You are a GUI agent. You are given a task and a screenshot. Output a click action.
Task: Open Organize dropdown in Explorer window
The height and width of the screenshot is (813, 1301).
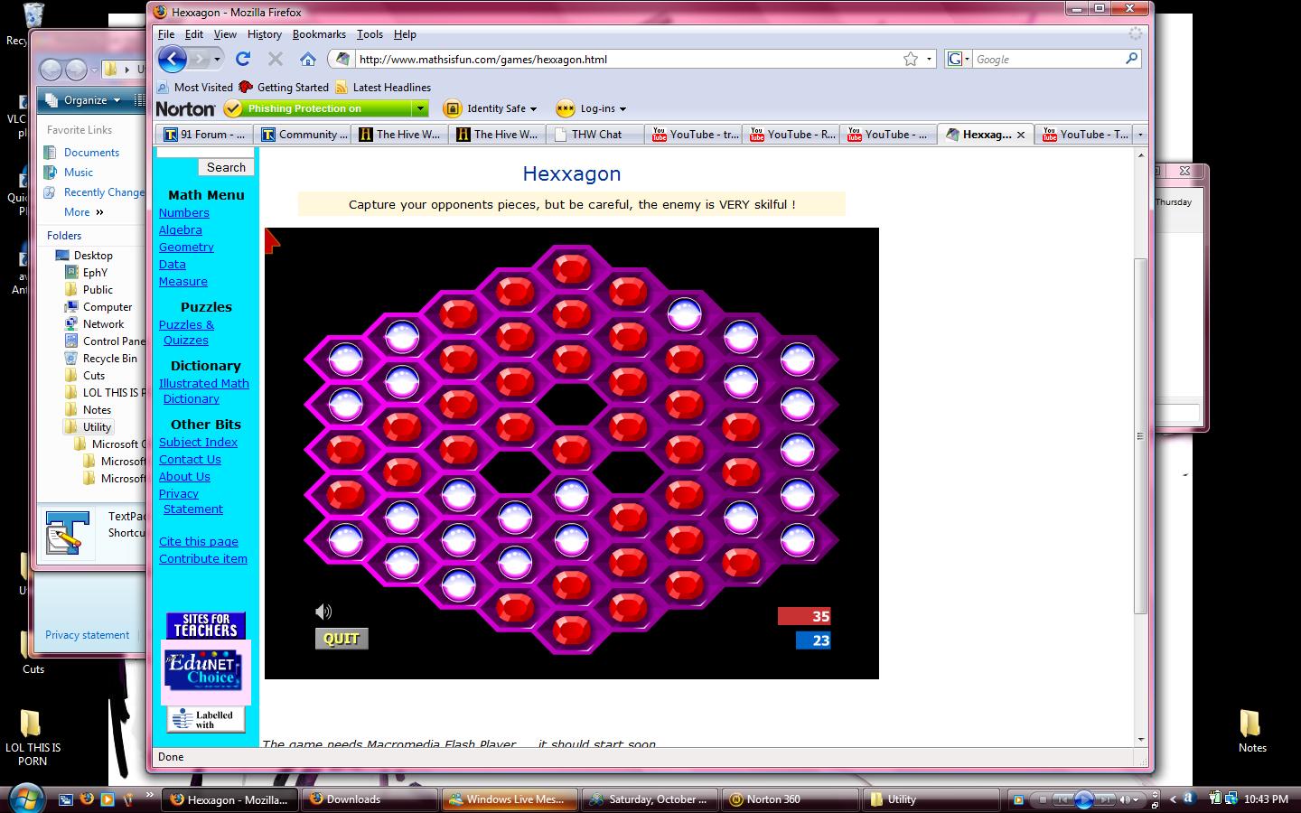click(x=91, y=100)
